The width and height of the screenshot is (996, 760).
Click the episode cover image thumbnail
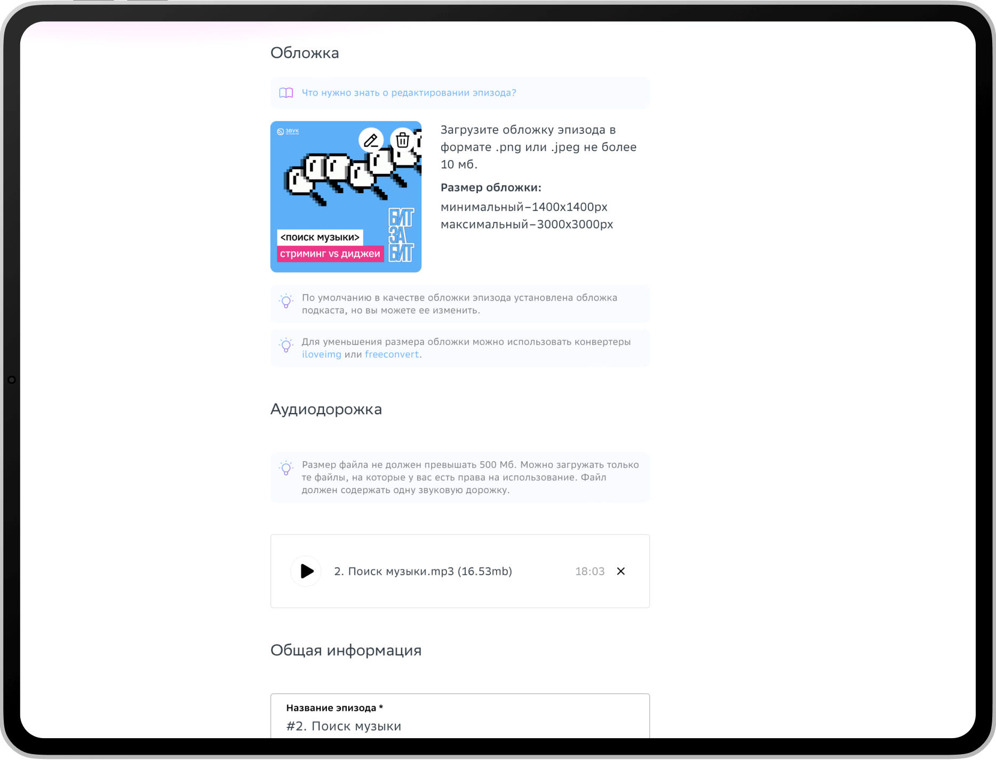[x=346, y=197]
